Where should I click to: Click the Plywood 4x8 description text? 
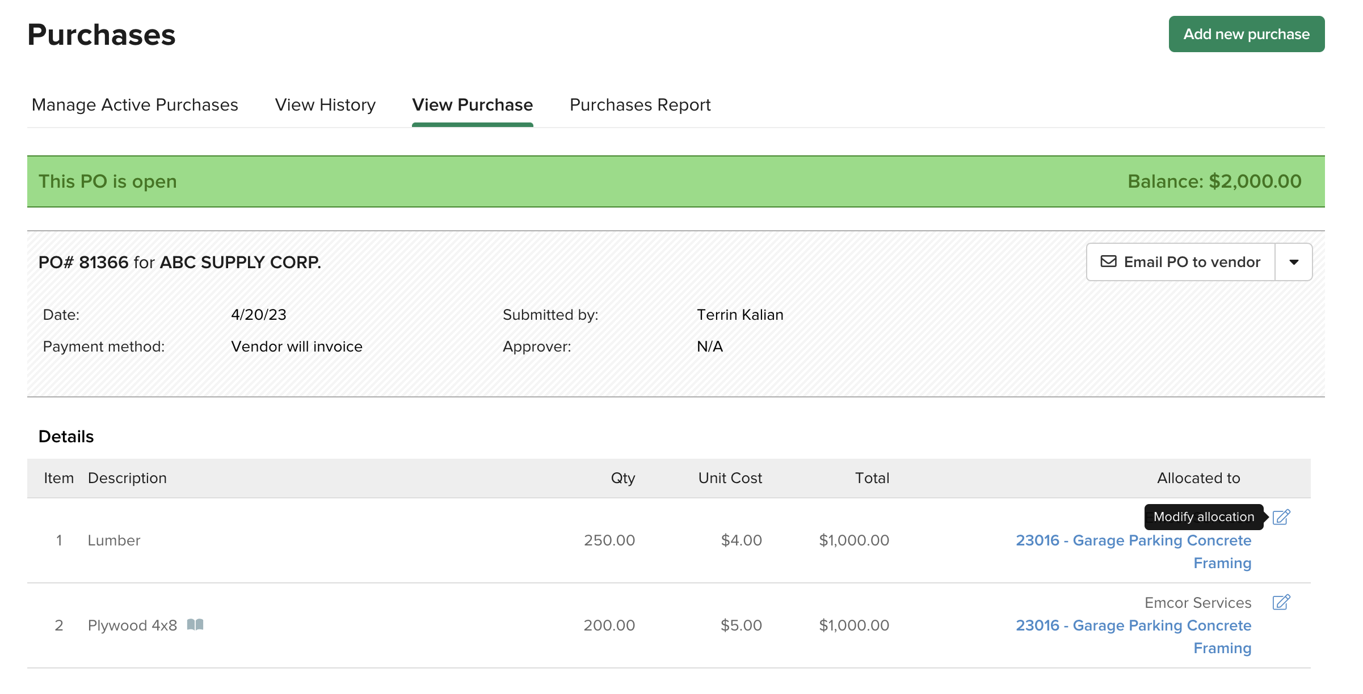132,625
